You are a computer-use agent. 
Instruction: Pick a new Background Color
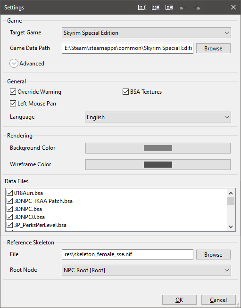[158, 148]
